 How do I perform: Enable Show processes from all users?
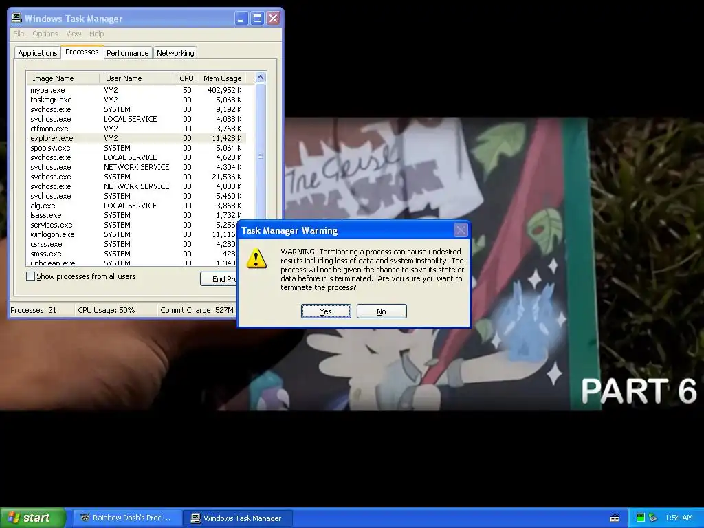click(x=30, y=276)
